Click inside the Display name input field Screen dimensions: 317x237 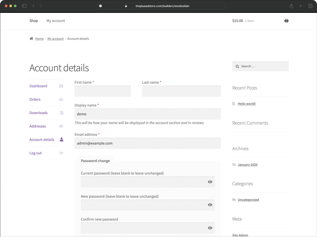click(x=147, y=114)
